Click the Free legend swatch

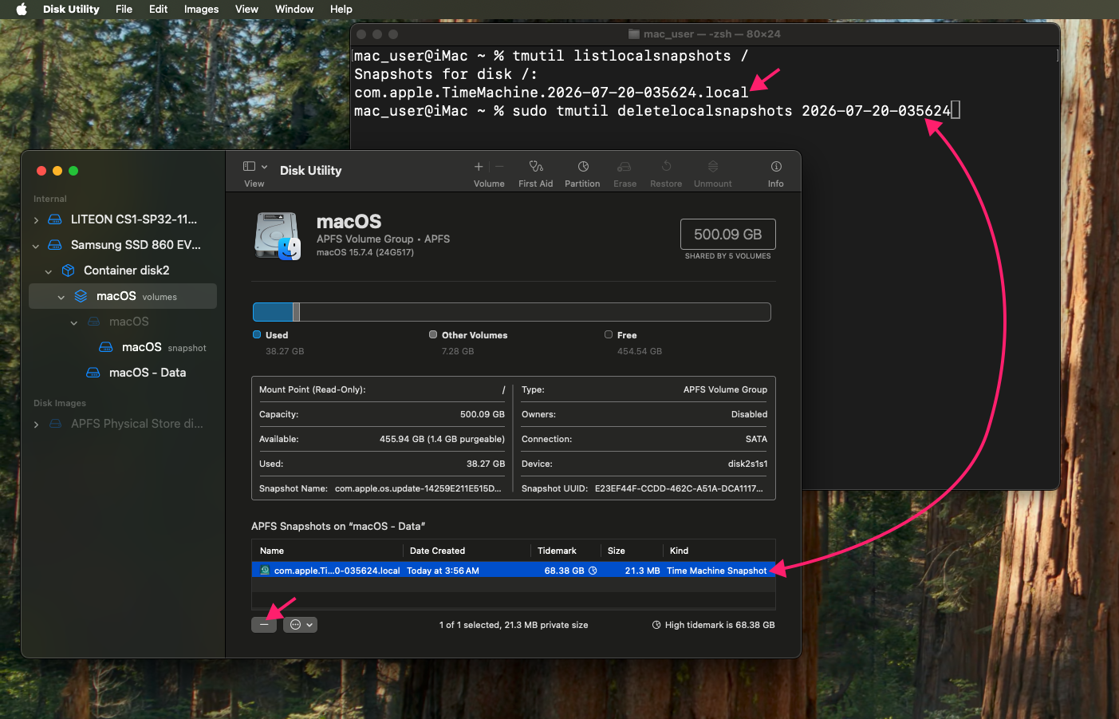(609, 334)
